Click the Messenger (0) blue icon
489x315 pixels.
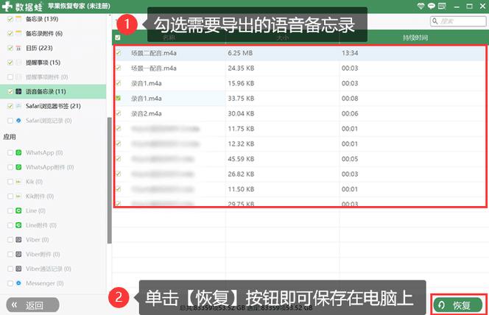point(18,283)
